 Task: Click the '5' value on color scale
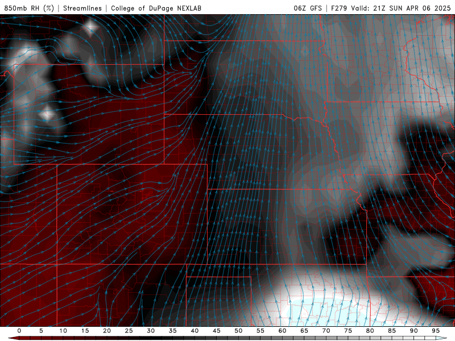[x=41, y=331]
